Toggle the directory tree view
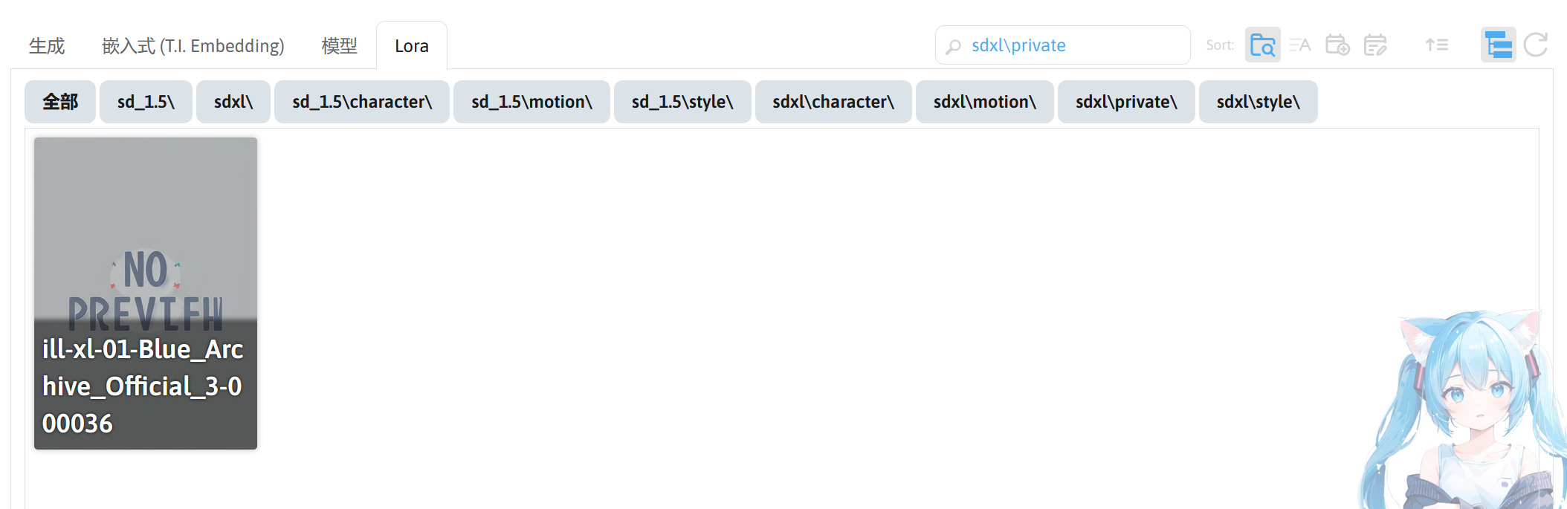Screen dimensions: 1567x509 (1498, 45)
